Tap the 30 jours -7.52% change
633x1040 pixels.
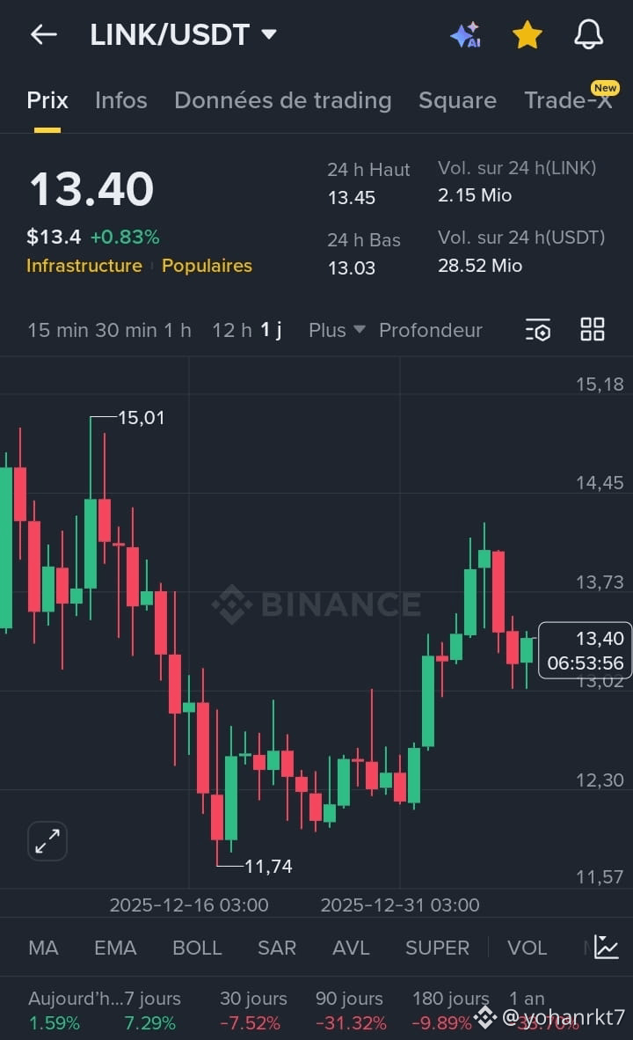point(252,1011)
